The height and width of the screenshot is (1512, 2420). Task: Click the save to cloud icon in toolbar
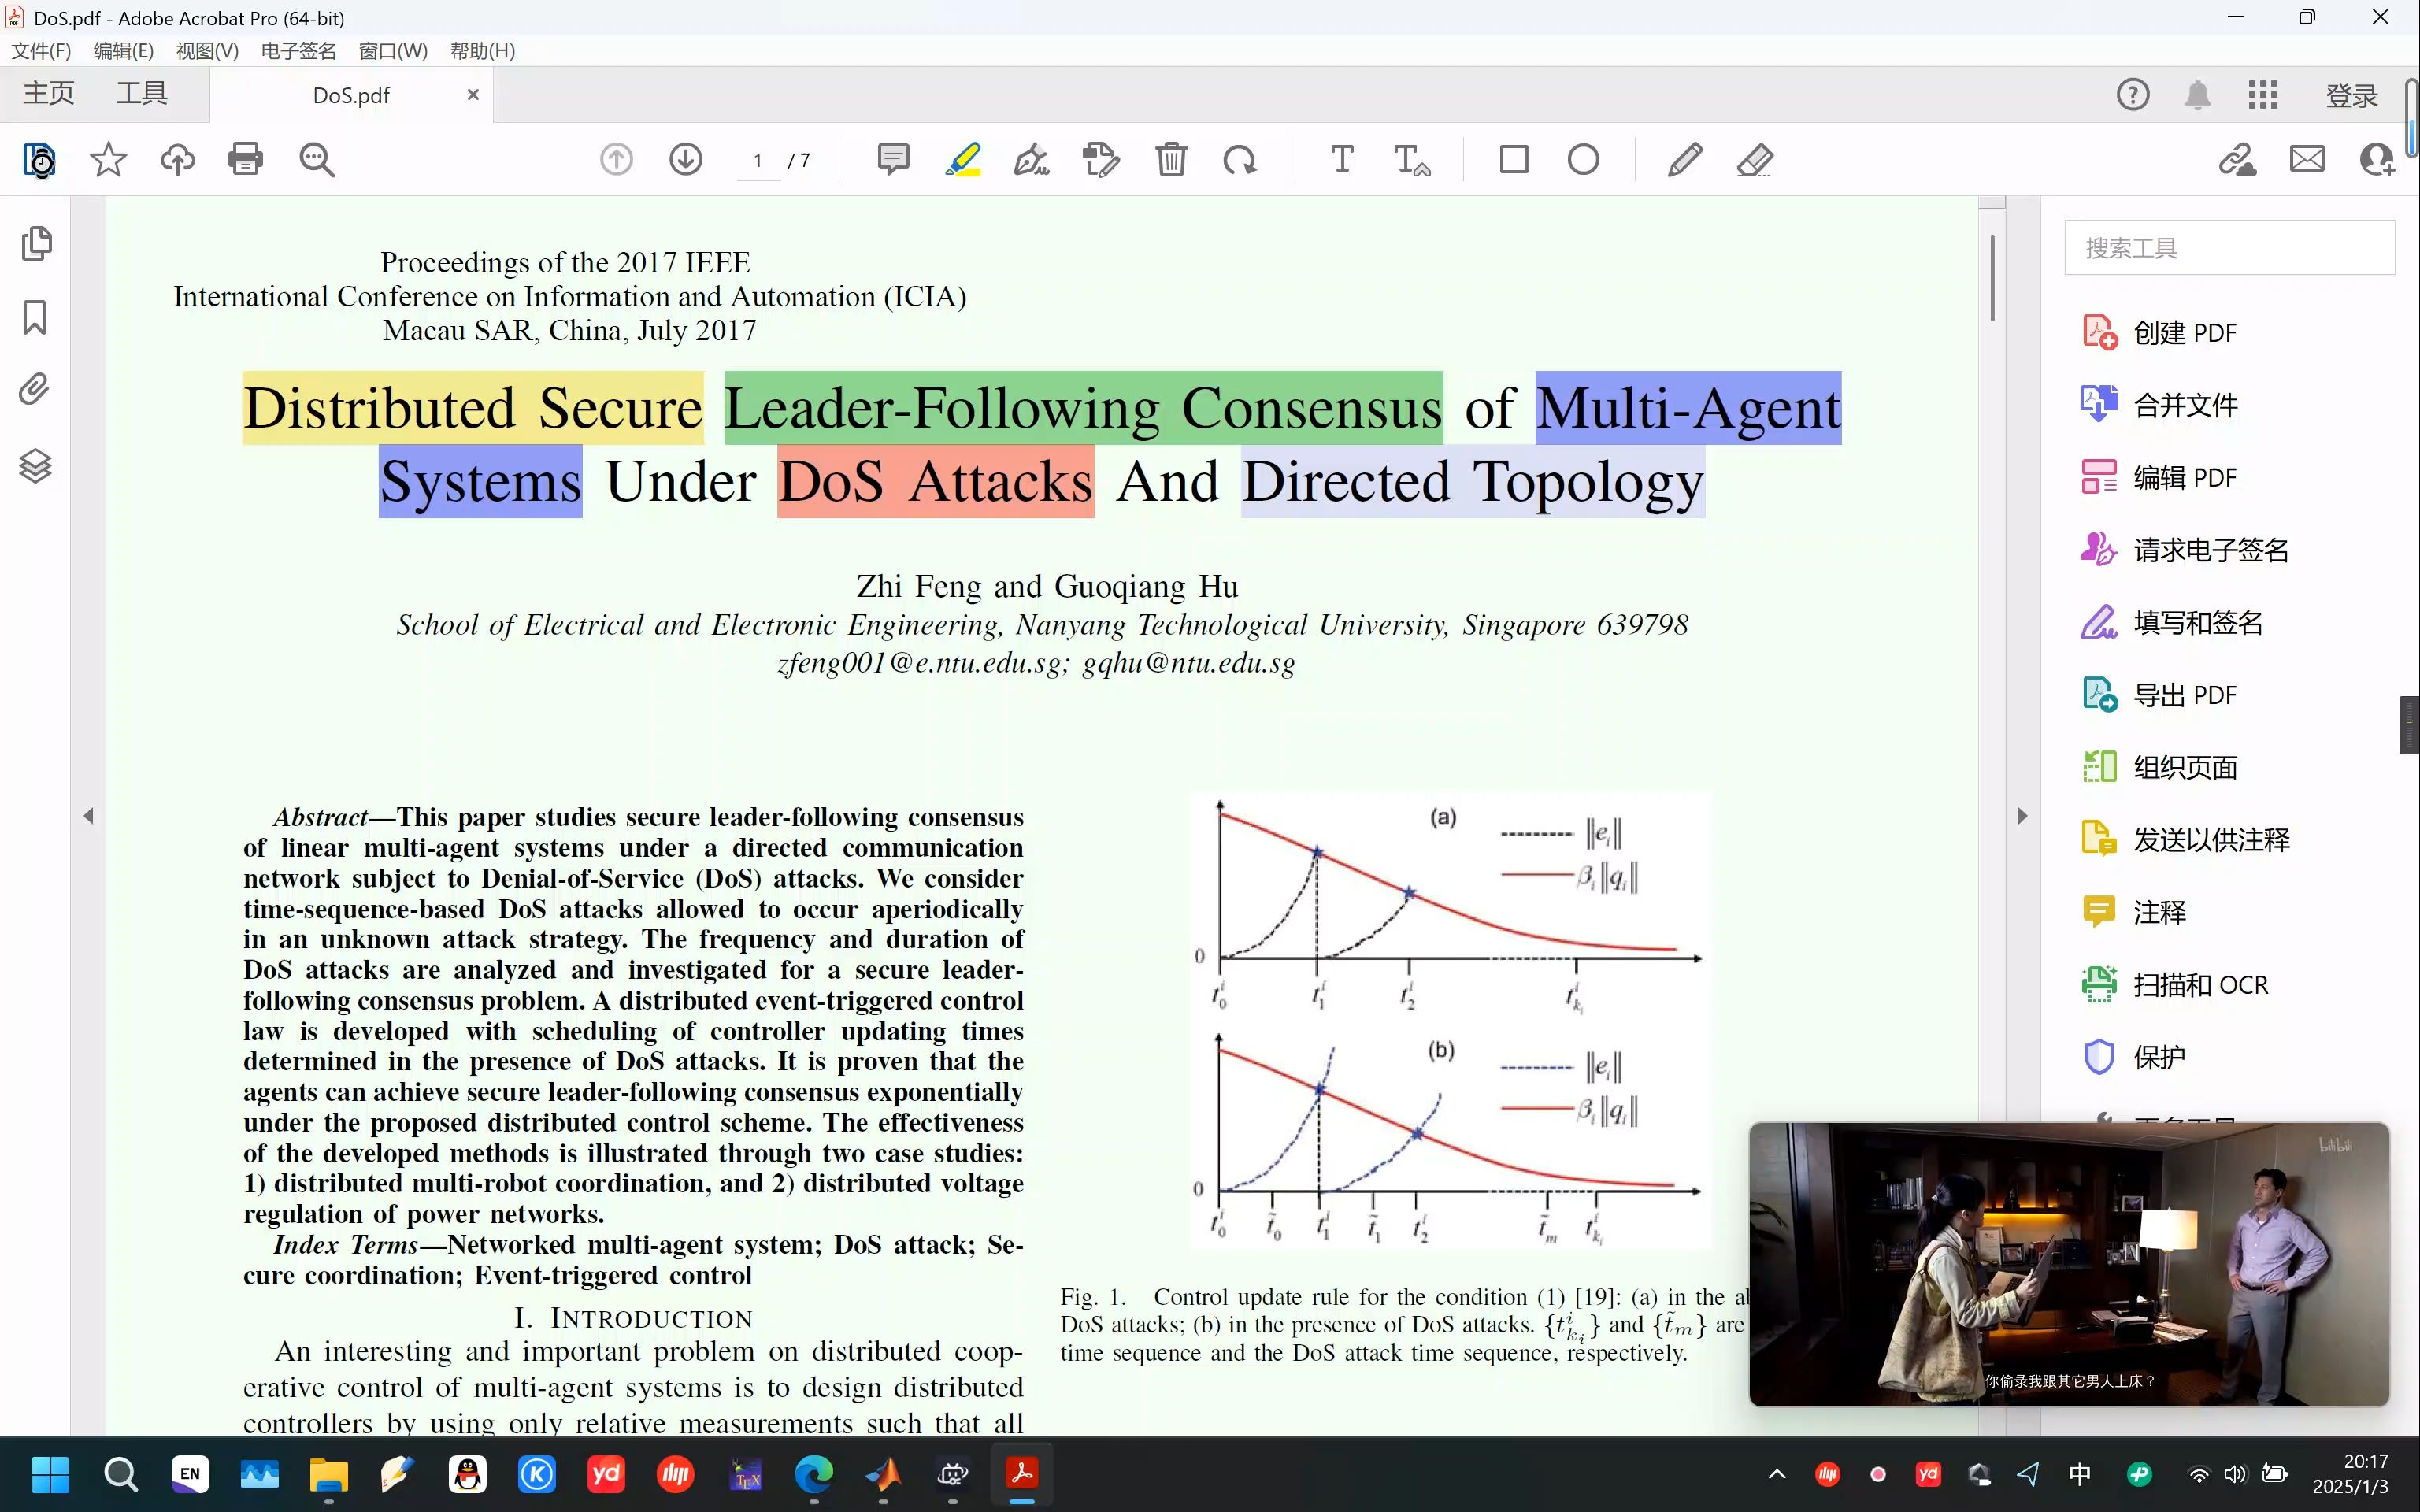(39, 160)
